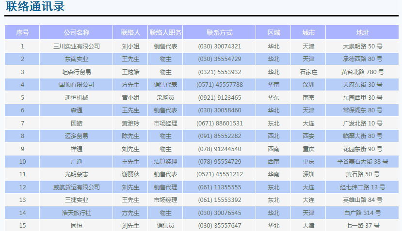Click phone number (030) 35554729
The image size is (402, 231).
pyautogui.click(x=219, y=59)
